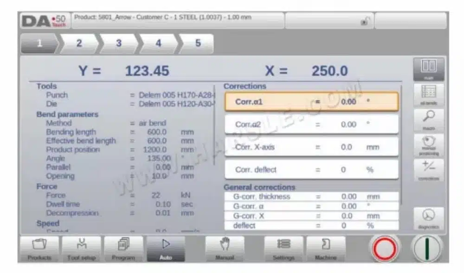Select the Dwell time row
The height and width of the screenshot is (273, 464).
[119, 204]
